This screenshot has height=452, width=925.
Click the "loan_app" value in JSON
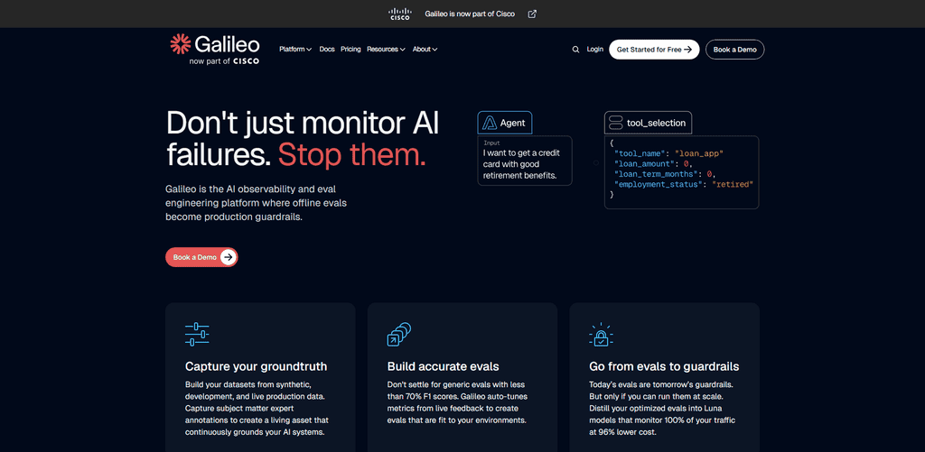699,153
